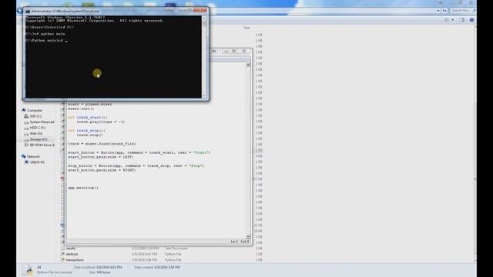This screenshot has height=277, width=493.
Task: Maximize the Python editor window
Action: 234,52
